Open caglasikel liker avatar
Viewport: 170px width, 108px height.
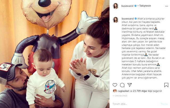pyautogui.click(x=114, y=91)
